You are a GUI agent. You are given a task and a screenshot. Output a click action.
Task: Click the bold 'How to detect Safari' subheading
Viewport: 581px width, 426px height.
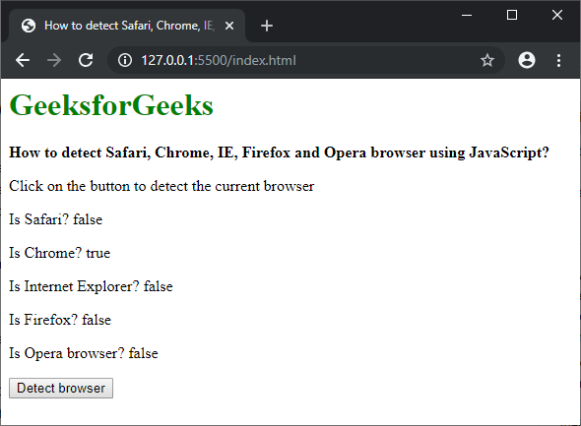279,152
